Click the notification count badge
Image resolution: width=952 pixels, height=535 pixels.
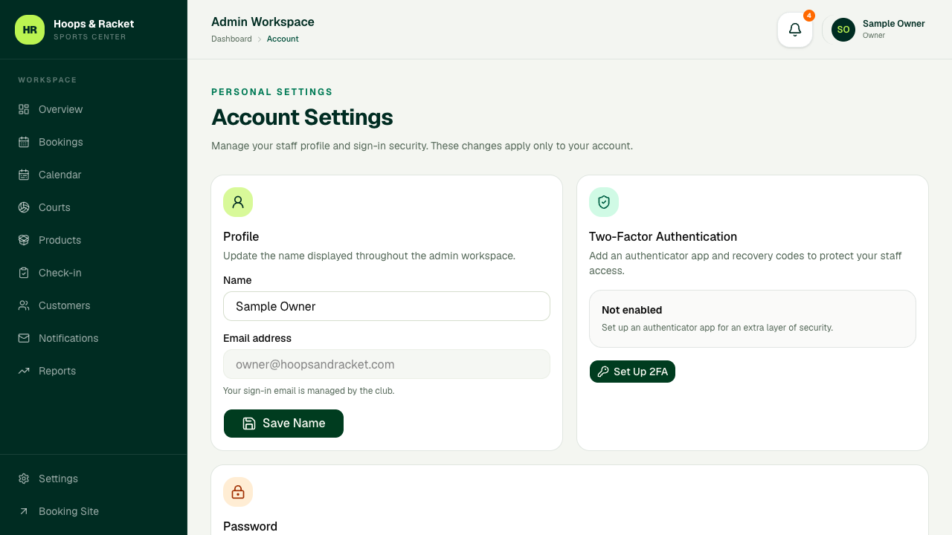[x=809, y=16]
